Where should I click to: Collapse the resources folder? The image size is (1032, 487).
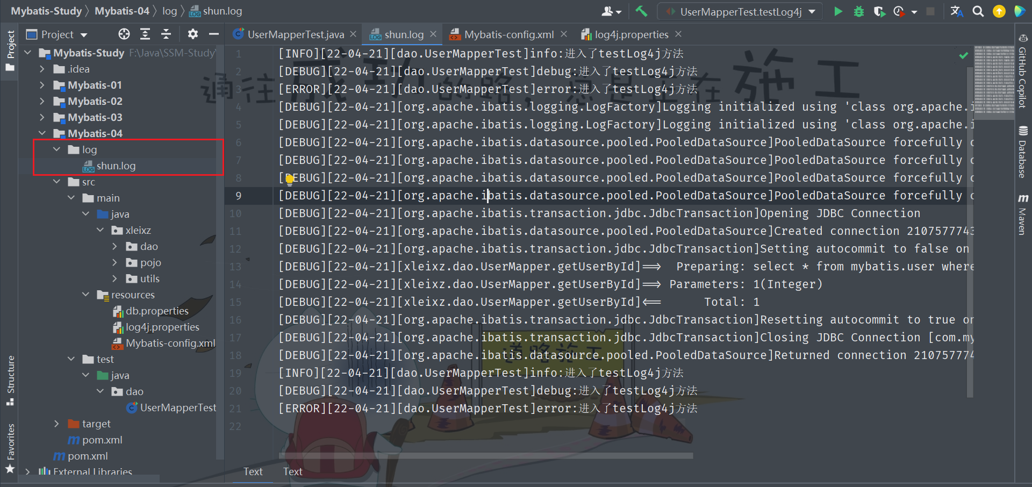[x=86, y=295]
